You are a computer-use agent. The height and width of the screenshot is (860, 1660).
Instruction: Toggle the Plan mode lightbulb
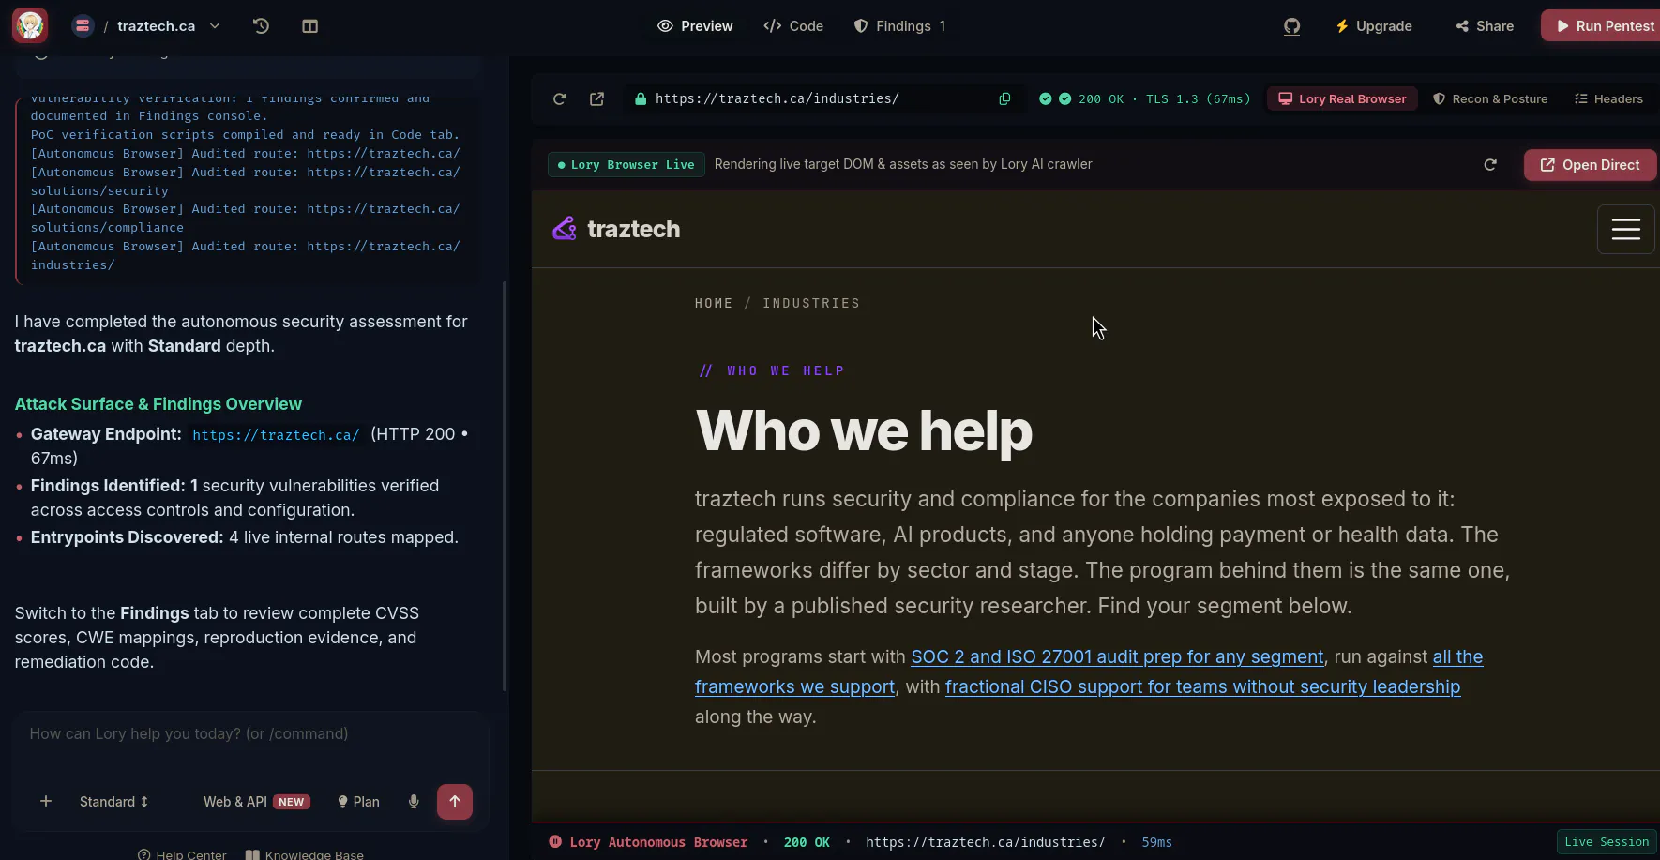[358, 801]
